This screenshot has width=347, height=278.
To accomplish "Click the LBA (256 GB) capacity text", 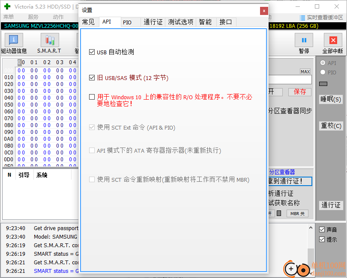I will coord(294,26).
